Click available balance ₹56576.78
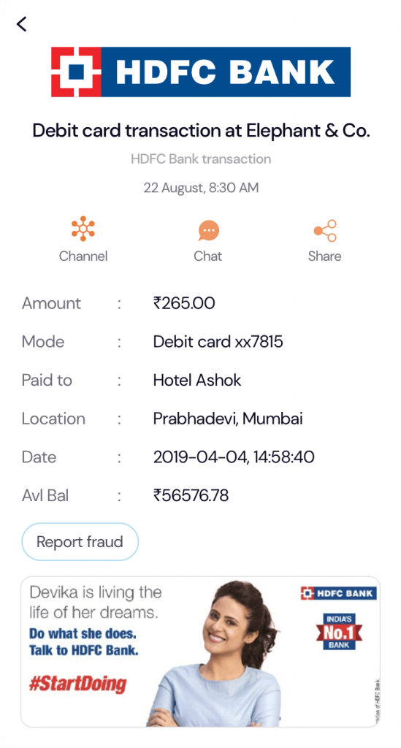This screenshot has height=748, width=401. click(191, 496)
